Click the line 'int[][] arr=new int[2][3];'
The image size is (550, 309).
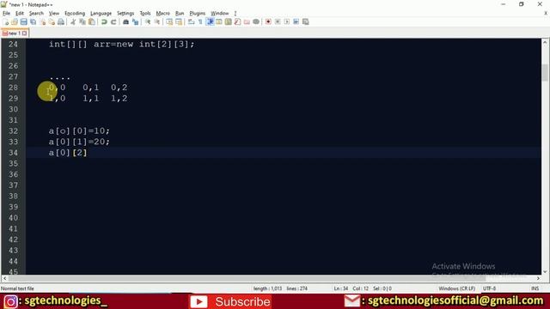[x=121, y=44]
